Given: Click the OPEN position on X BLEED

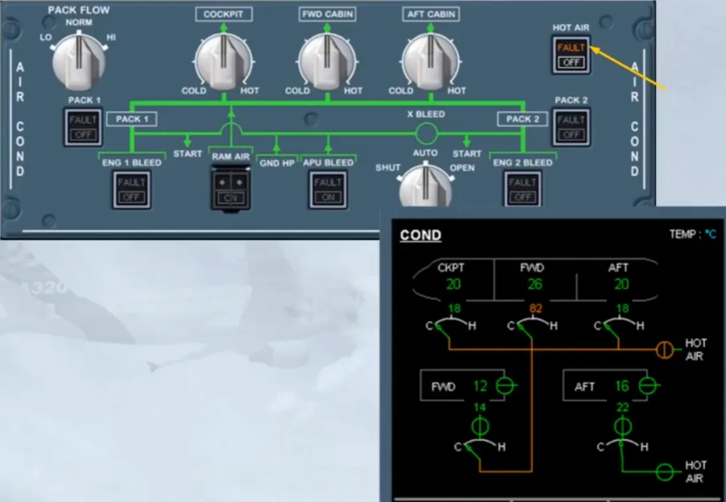Looking at the screenshot, I should [x=462, y=168].
